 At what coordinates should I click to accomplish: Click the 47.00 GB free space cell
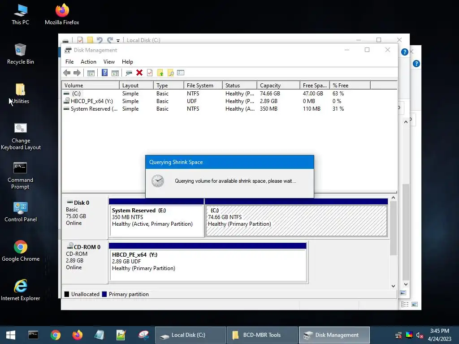tap(313, 94)
